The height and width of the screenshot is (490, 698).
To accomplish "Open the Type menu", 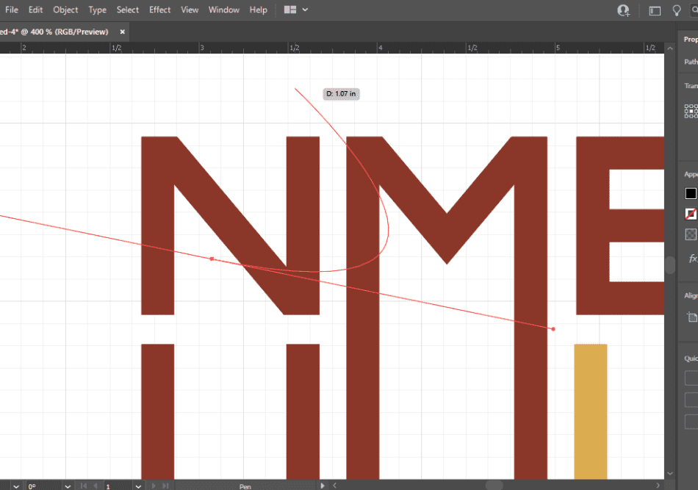I will pos(97,10).
